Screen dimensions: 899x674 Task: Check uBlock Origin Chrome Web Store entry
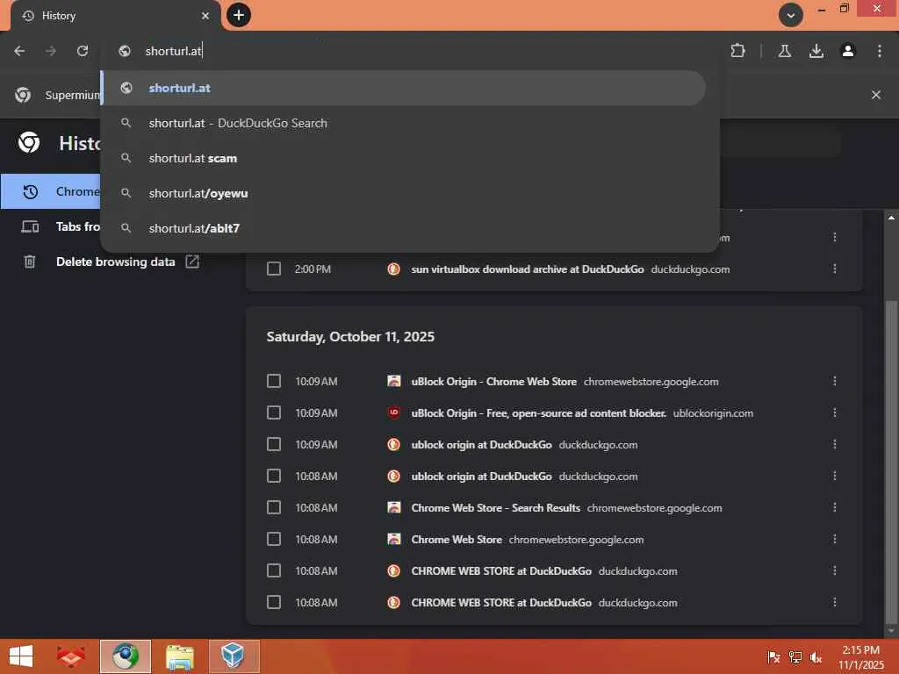(274, 381)
